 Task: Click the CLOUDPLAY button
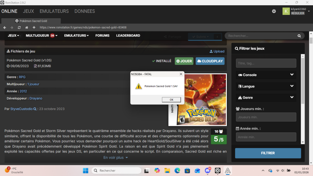210,61
